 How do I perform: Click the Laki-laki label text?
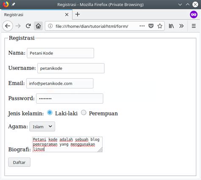(x=66, y=114)
